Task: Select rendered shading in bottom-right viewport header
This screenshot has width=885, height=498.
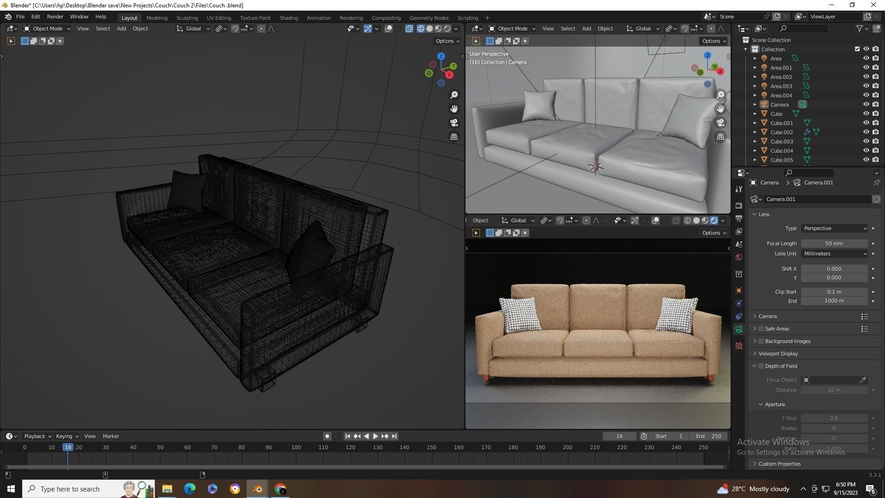Action: [714, 220]
